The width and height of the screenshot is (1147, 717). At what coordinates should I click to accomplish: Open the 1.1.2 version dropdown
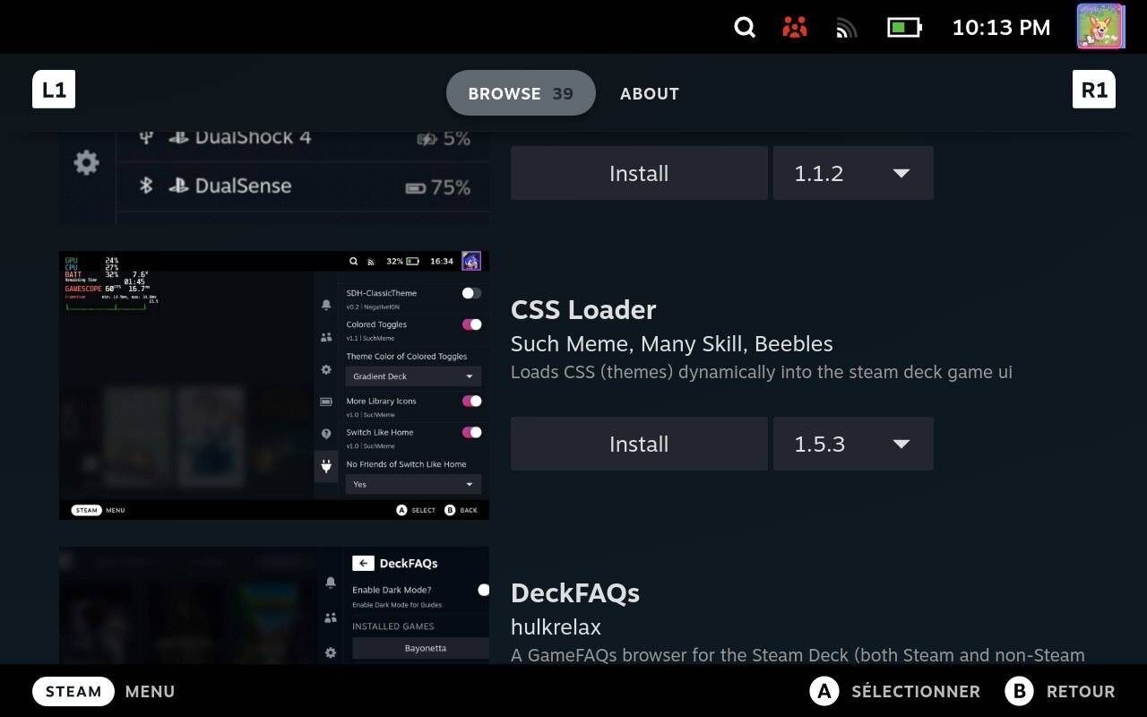[x=853, y=173]
